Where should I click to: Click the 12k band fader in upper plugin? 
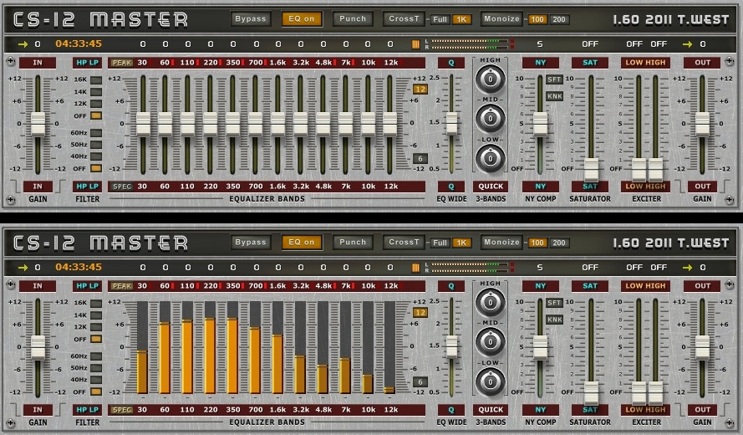pyautogui.click(x=390, y=124)
